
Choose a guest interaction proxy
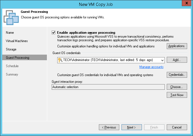(177, 87)
